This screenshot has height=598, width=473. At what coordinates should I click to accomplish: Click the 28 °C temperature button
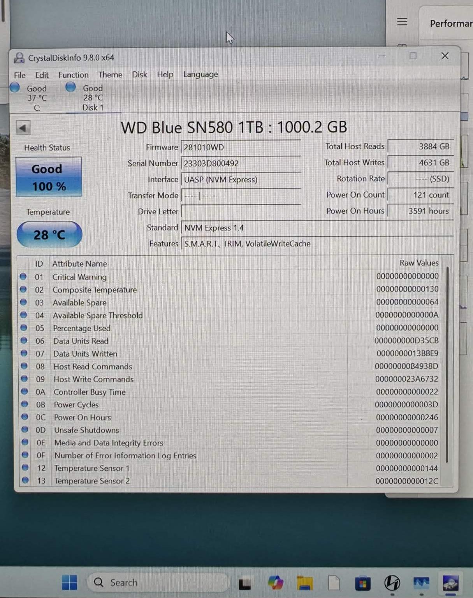(x=49, y=234)
